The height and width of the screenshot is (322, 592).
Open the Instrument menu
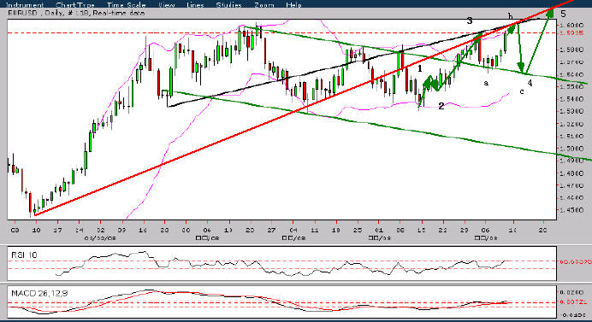tap(25, 5)
